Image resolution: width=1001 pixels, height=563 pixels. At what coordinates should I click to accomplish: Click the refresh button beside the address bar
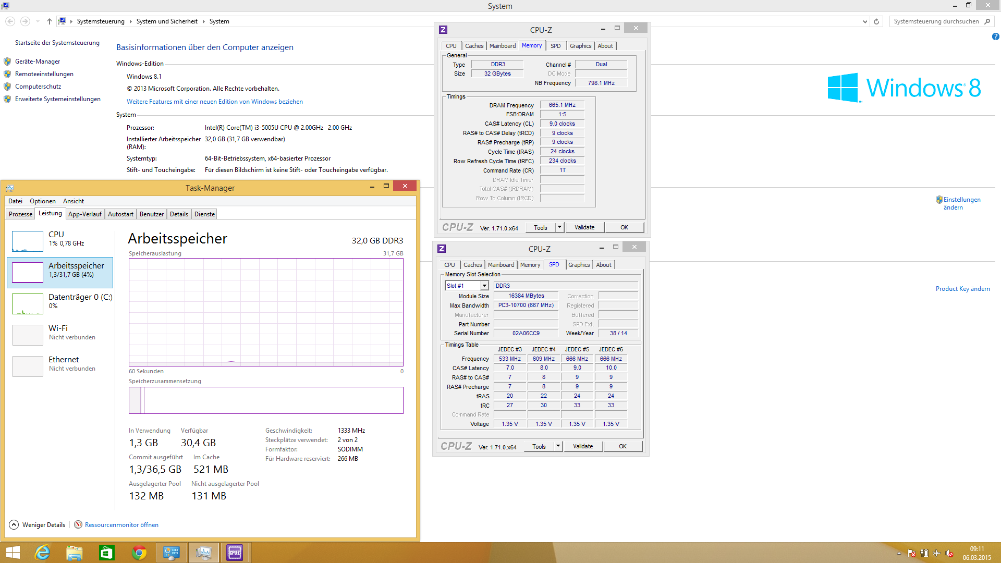tap(876, 21)
